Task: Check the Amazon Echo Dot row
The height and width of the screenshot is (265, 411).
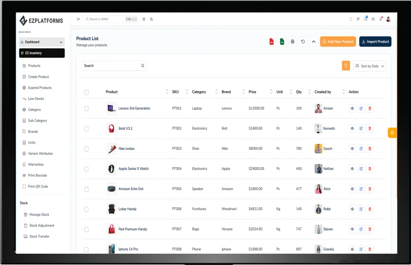Action: (x=86, y=189)
